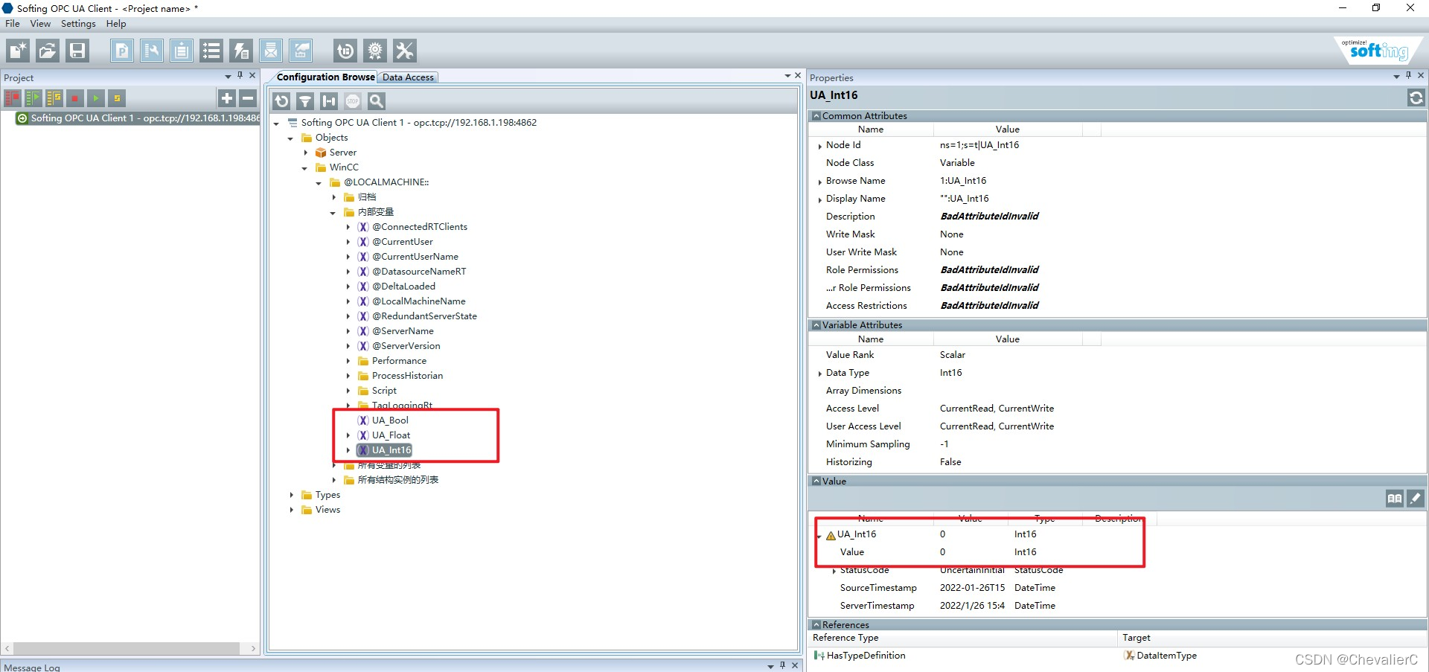Screen dimensions: 1429x672
Task: Open the View menu
Action: (x=40, y=24)
